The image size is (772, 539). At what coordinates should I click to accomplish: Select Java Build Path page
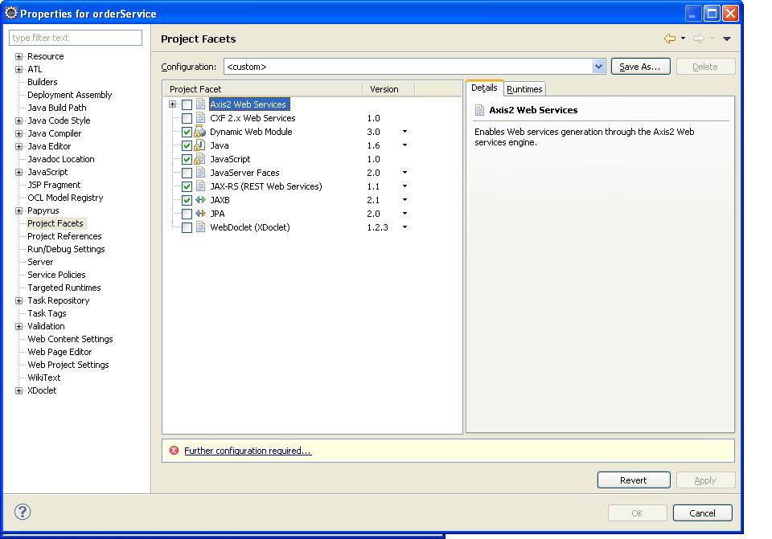click(56, 108)
